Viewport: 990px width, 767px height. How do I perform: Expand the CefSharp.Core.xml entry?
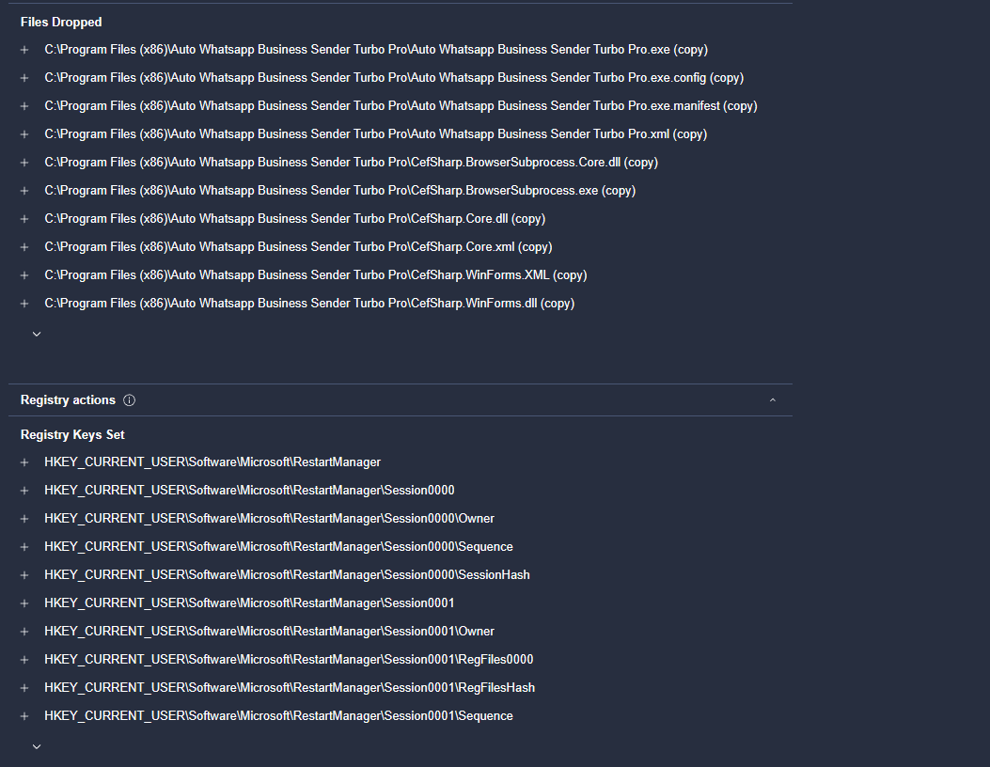point(24,247)
